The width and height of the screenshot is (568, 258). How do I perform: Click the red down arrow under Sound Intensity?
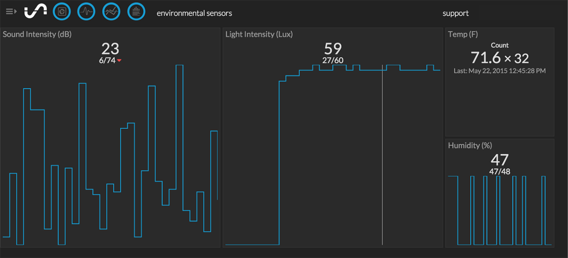pos(119,61)
